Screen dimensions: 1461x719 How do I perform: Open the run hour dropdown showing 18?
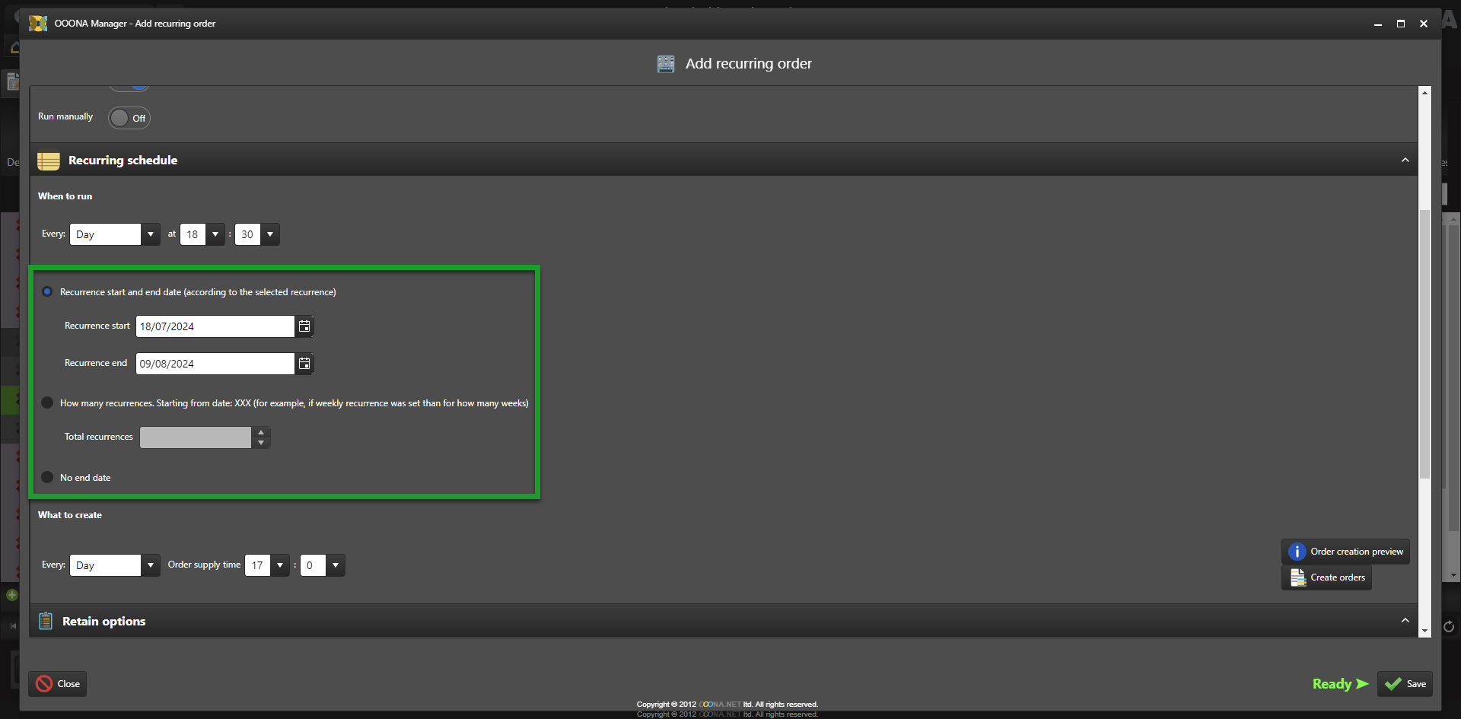point(215,234)
